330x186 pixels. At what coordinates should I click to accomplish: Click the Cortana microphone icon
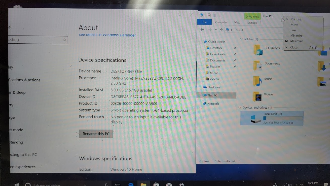(x=106, y=185)
